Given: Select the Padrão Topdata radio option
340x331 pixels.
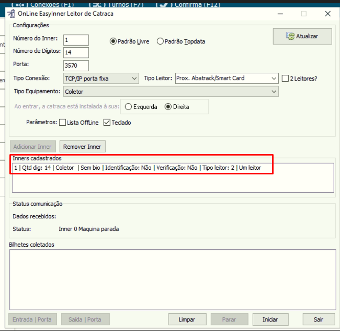Looking at the screenshot, I should (160, 41).
